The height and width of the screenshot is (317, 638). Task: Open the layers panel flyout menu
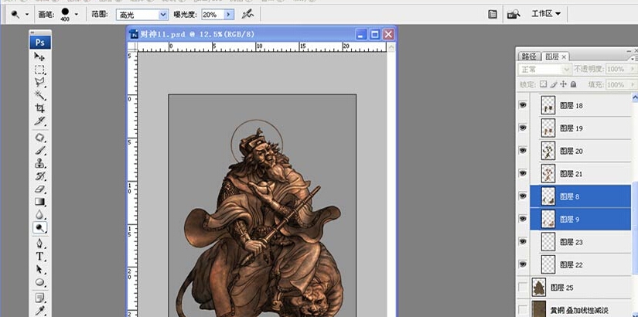click(x=633, y=59)
